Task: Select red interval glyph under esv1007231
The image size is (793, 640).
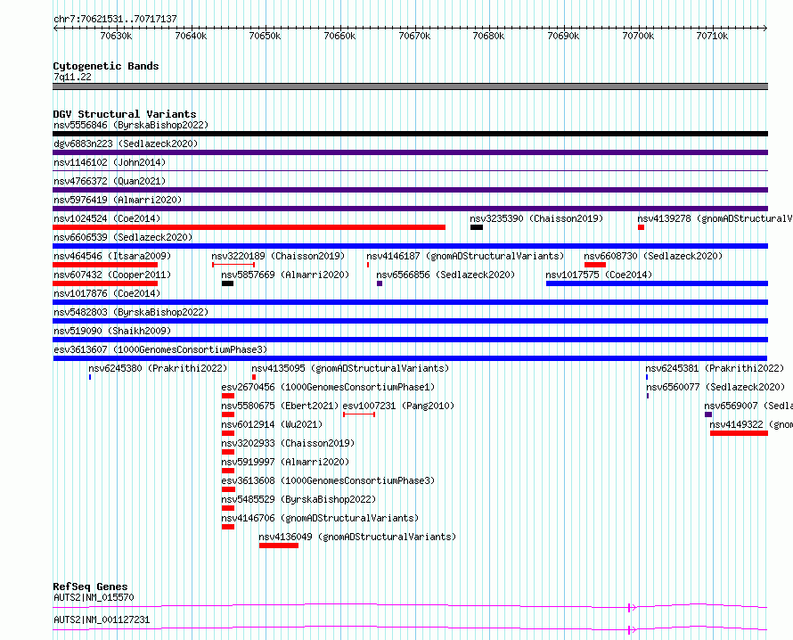Action: point(359,414)
